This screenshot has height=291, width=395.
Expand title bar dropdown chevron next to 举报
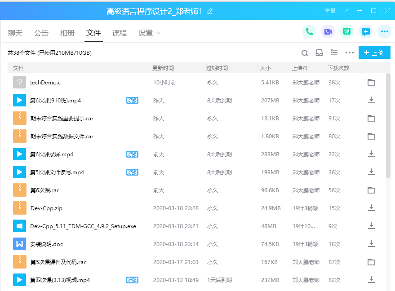[x=346, y=11]
